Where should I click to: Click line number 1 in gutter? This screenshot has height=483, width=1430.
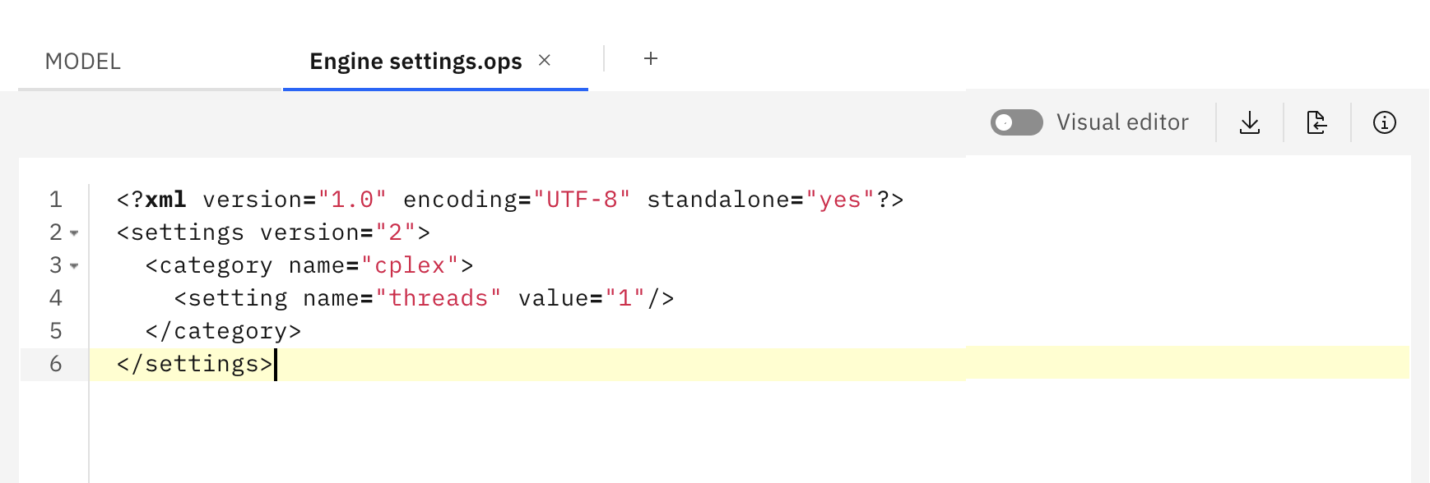[x=56, y=200]
